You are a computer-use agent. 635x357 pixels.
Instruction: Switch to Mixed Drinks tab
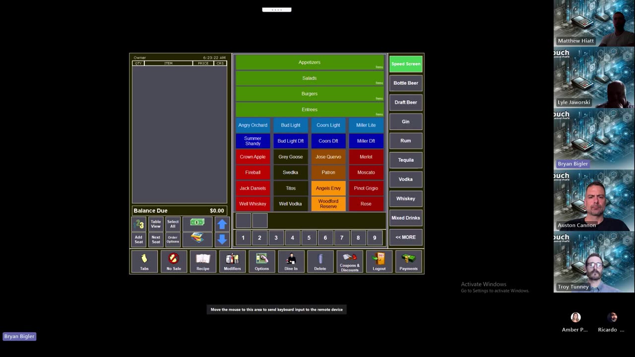click(x=406, y=218)
